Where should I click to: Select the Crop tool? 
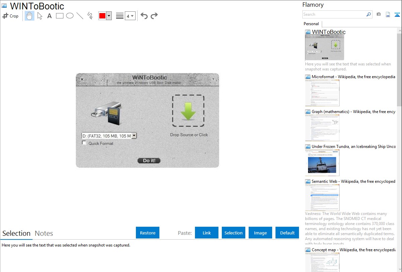point(10,16)
